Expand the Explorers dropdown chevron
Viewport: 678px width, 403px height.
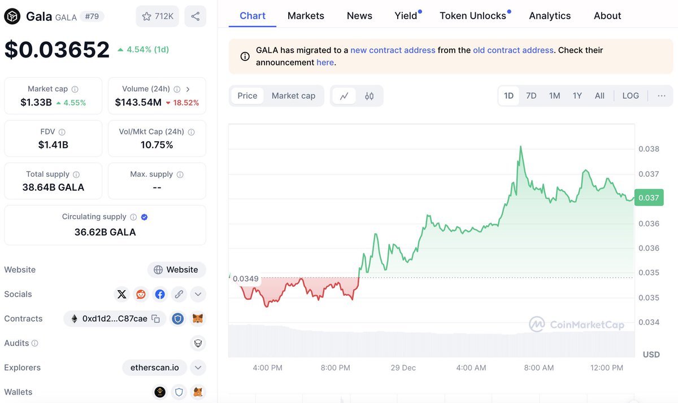click(198, 367)
